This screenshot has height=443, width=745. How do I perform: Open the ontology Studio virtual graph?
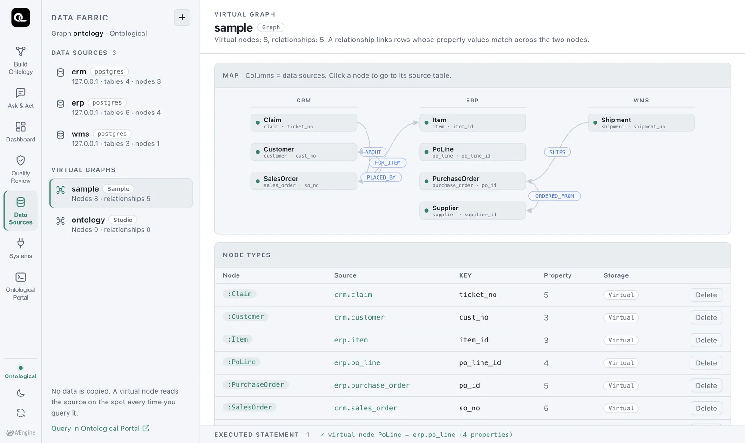pos(121,224)
